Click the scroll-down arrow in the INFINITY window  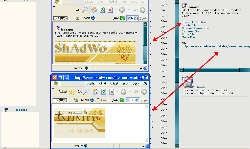click(147, 140)
